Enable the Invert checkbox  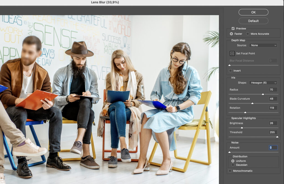pos(230,71)
